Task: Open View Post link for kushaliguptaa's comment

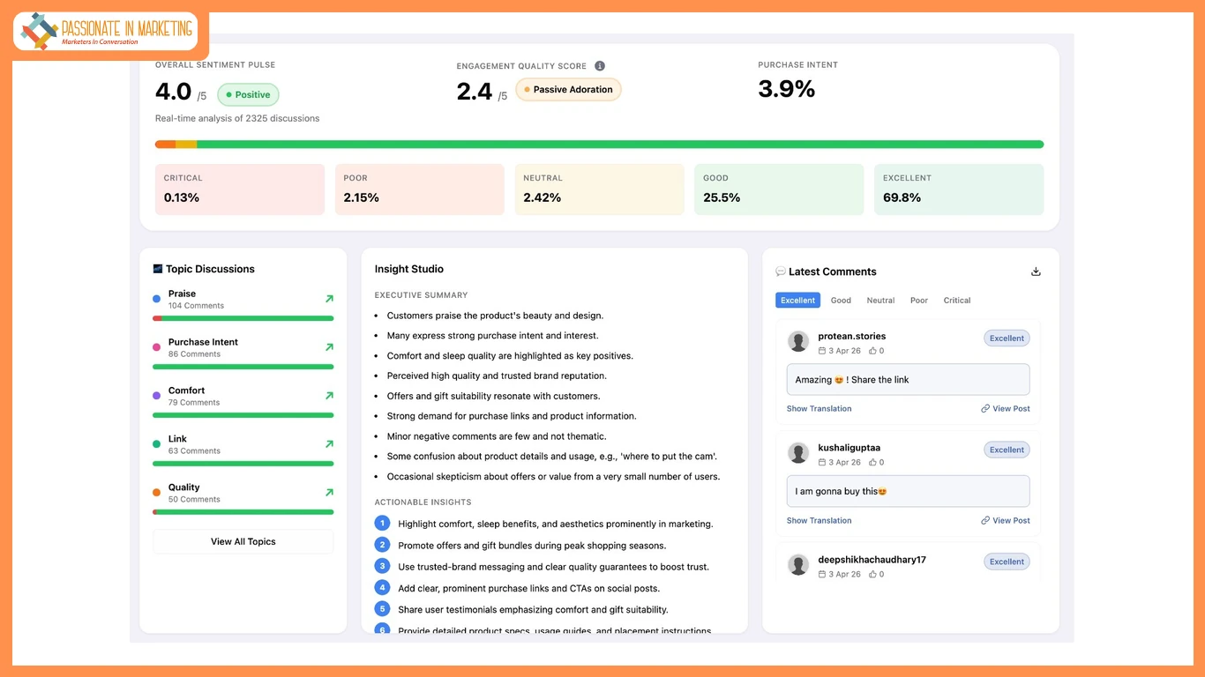Action: pyautogui.click(x=1006, y=521)
